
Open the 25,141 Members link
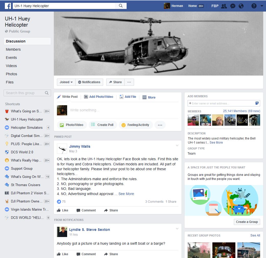241,111
